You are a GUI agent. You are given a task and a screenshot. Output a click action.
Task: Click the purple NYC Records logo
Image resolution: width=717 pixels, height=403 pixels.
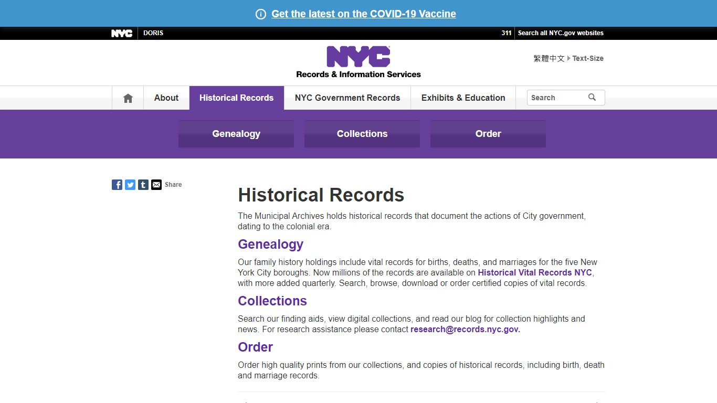(x=358, y=62)
